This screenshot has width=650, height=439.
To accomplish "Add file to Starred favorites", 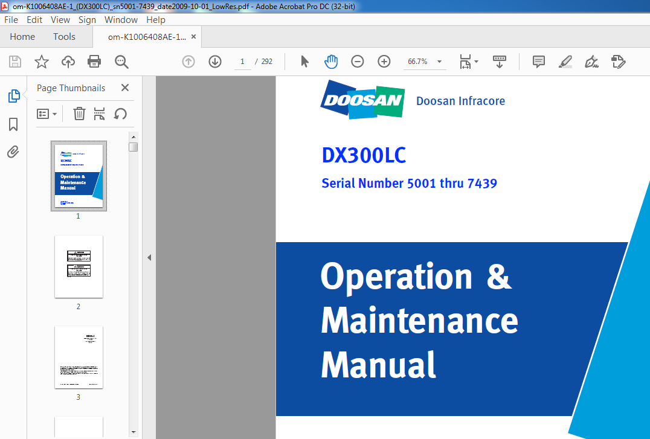I will click(x=42, y=62).
